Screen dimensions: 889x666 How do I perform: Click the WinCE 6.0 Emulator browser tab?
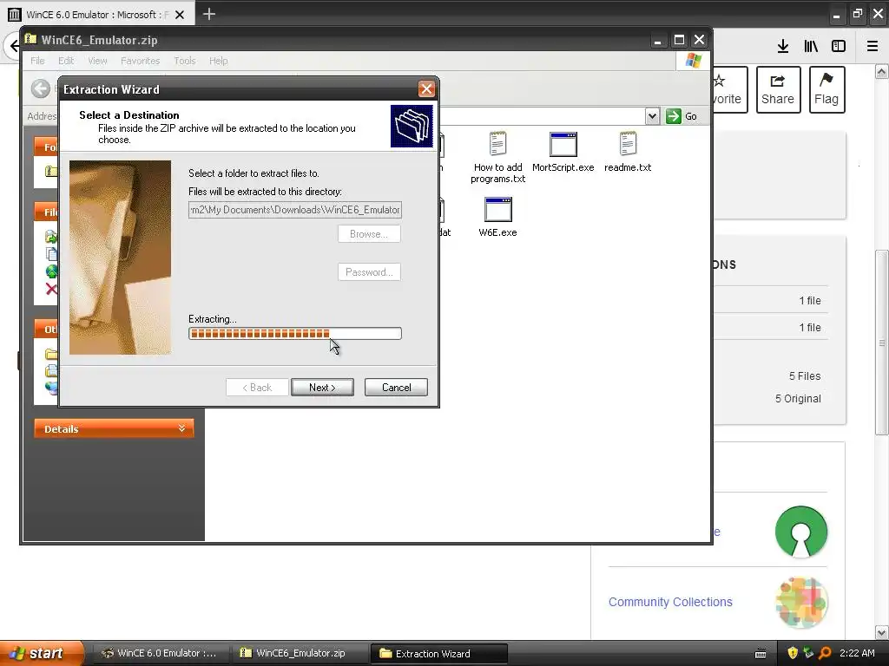[97, 14]
